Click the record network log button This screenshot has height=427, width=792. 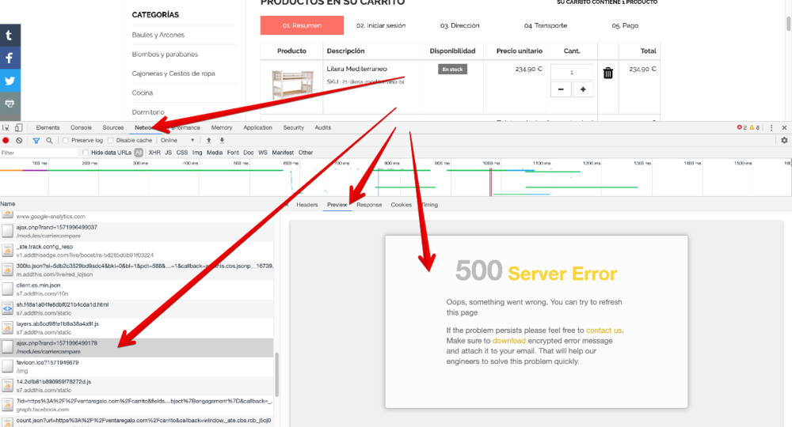pos(6,140)
